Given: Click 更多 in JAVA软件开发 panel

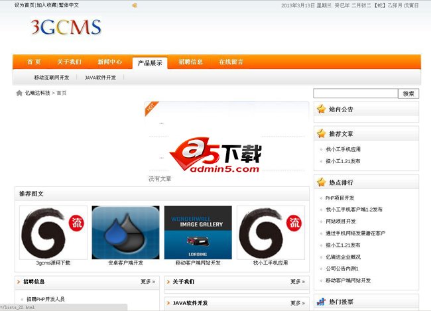Looking at the screenshot, I should pos(298,303).
